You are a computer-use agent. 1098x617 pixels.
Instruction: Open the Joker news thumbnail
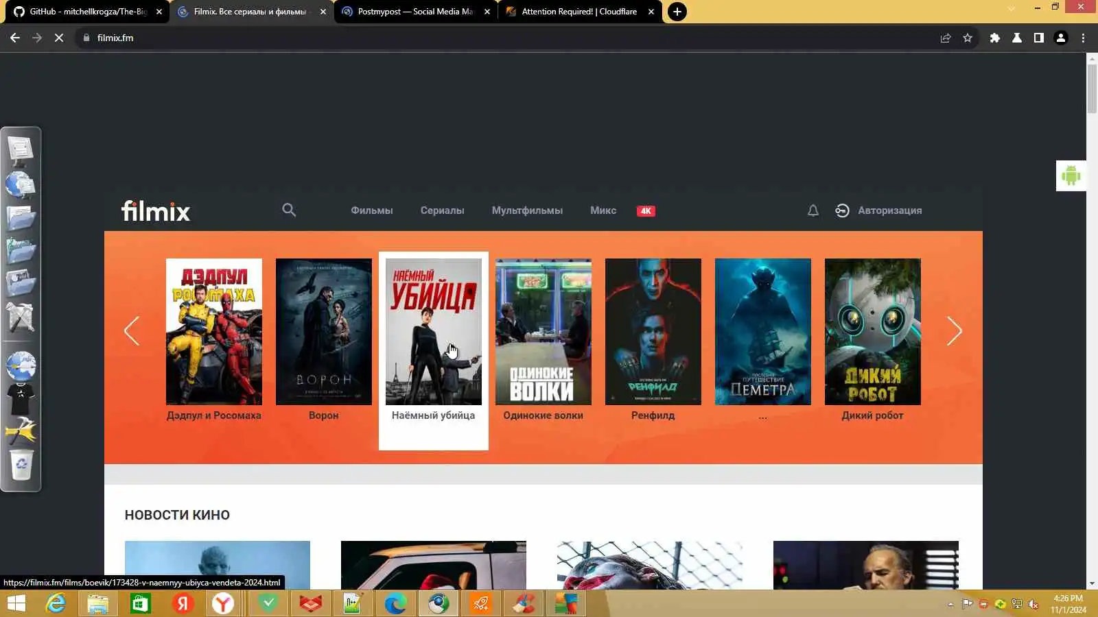(650, 566)
